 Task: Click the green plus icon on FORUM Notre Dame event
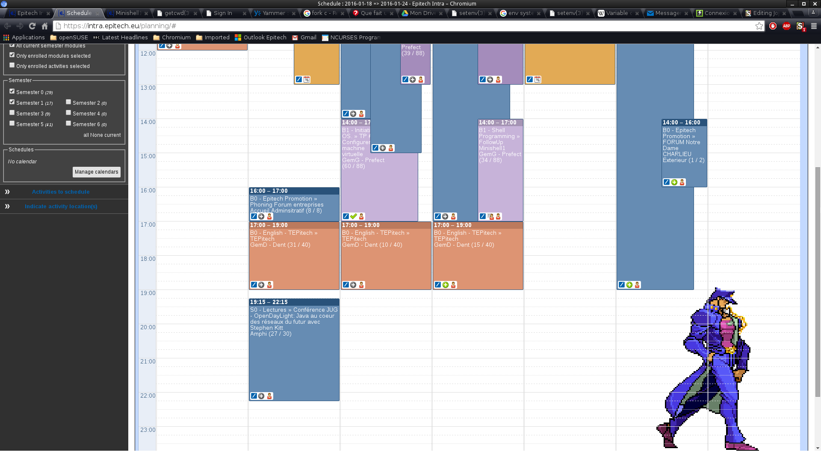tap(674, 182)
